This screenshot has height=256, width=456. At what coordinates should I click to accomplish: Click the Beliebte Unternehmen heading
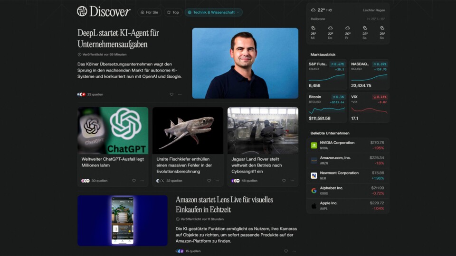pos(330,133)
